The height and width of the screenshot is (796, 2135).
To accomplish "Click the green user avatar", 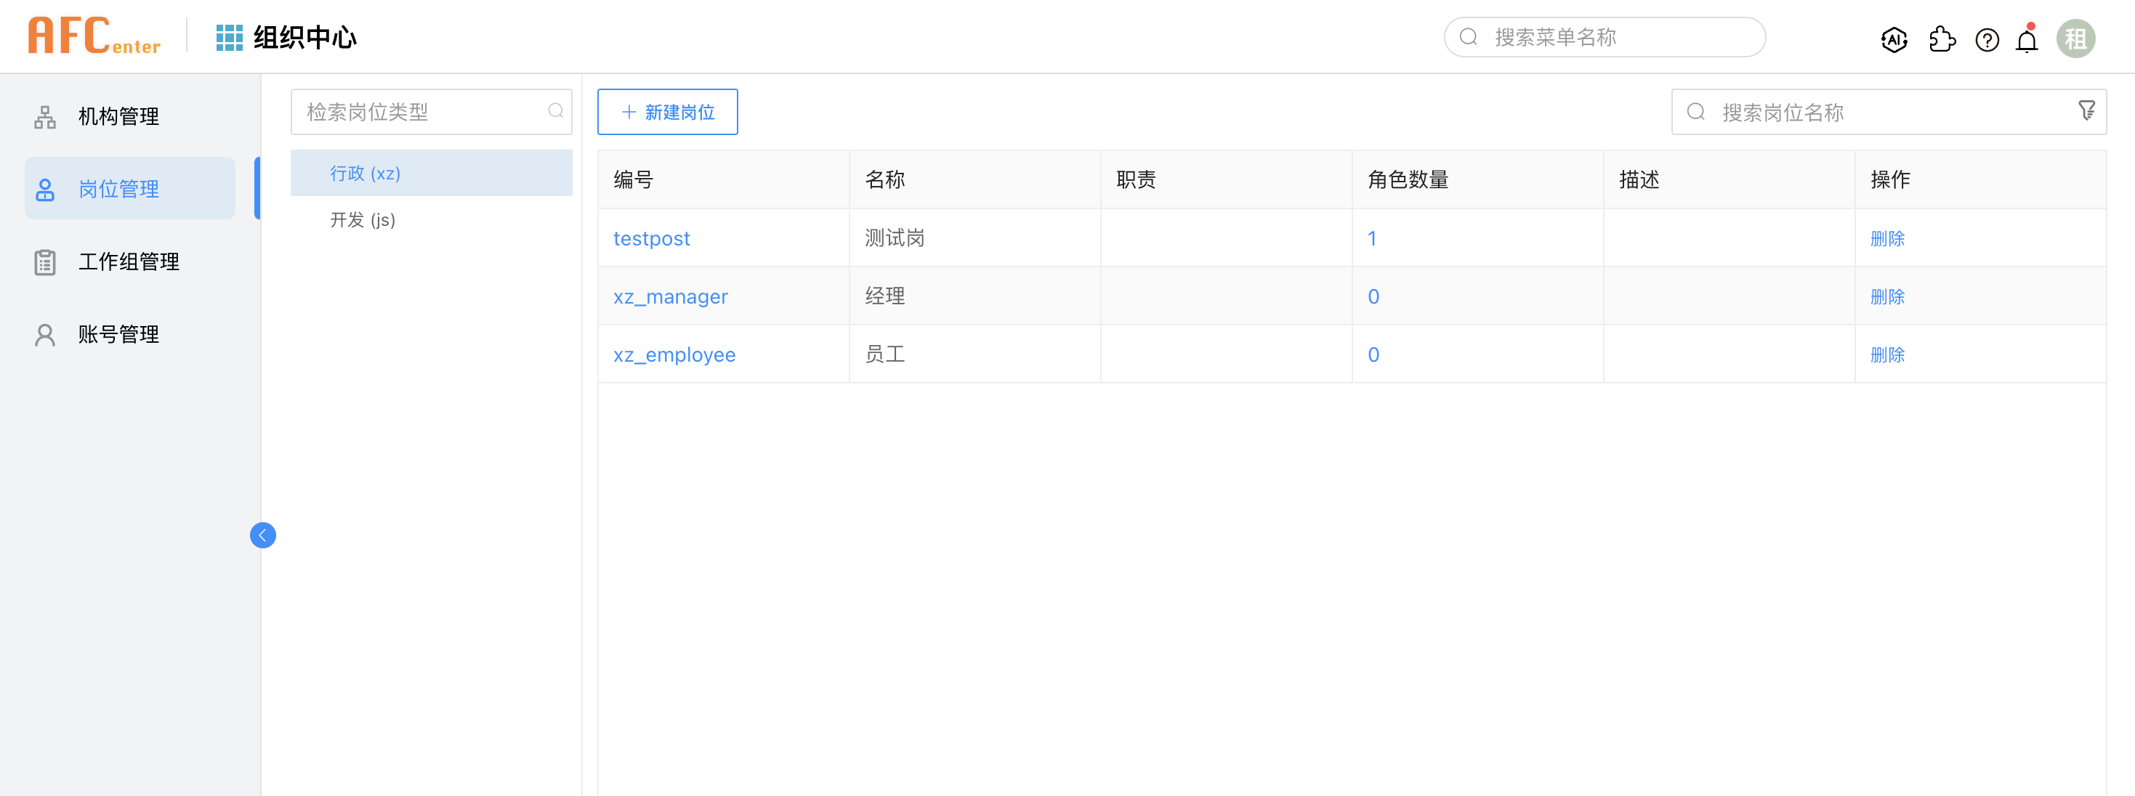I will (2075, 39).
